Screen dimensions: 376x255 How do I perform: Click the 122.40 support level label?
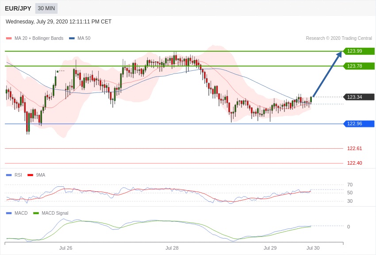(x=354, y=163)
